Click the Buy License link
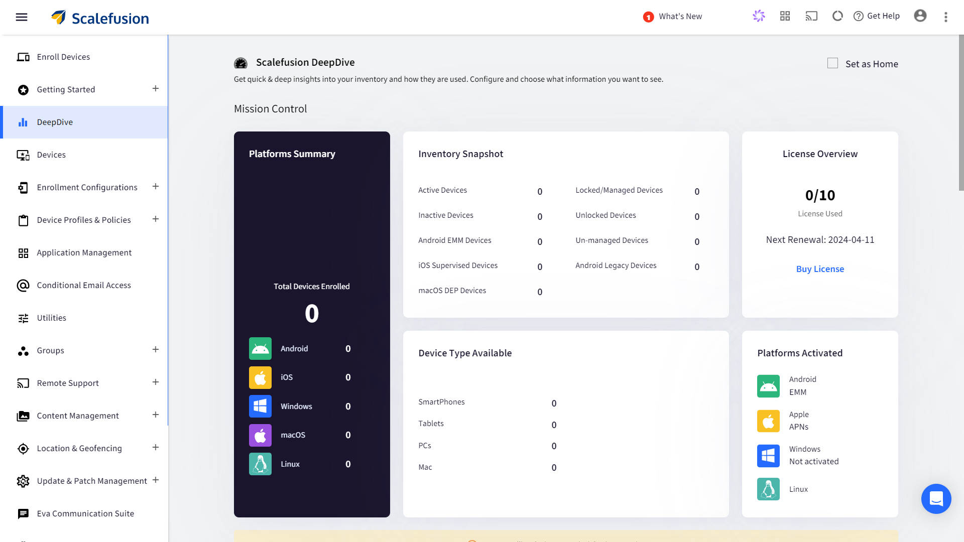964x542 pixels. point(820,269)
